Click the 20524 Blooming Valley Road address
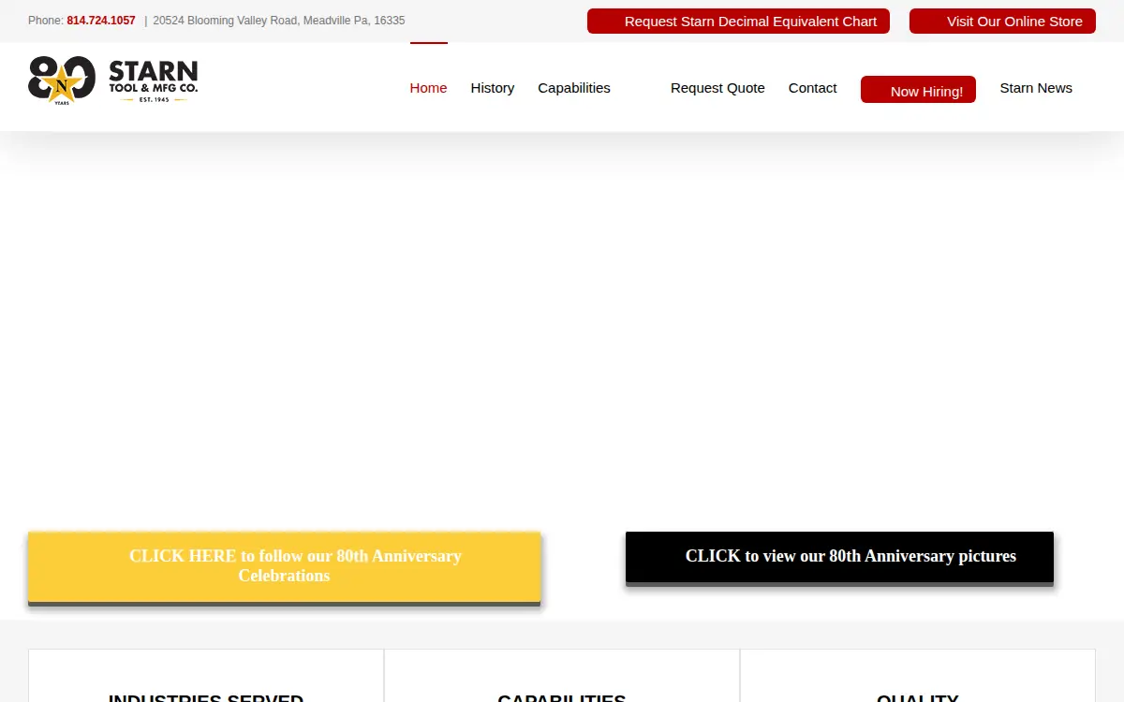The width and height of the screenshot is (1124, 702). point(279,21)
